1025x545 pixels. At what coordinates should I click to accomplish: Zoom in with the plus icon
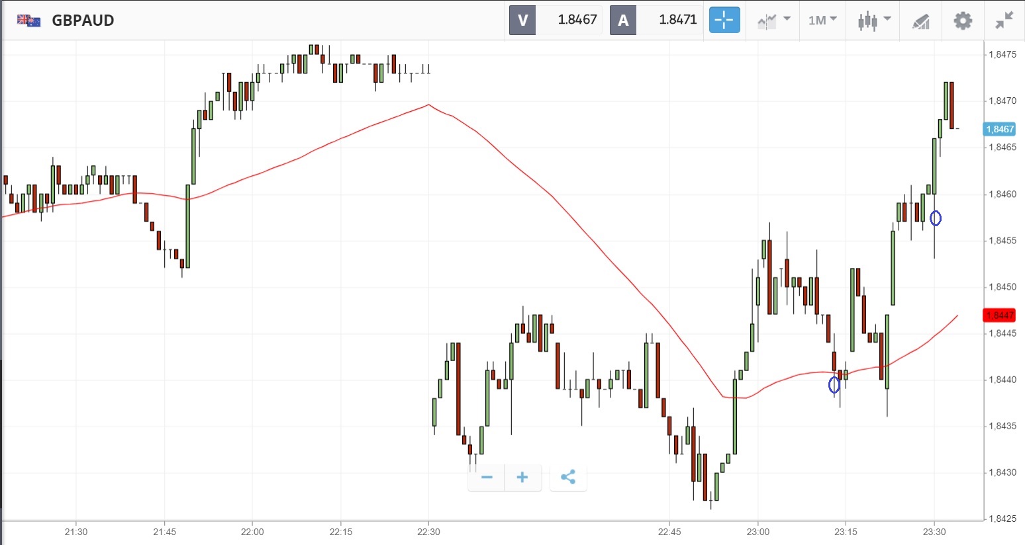tap(522, 477)
